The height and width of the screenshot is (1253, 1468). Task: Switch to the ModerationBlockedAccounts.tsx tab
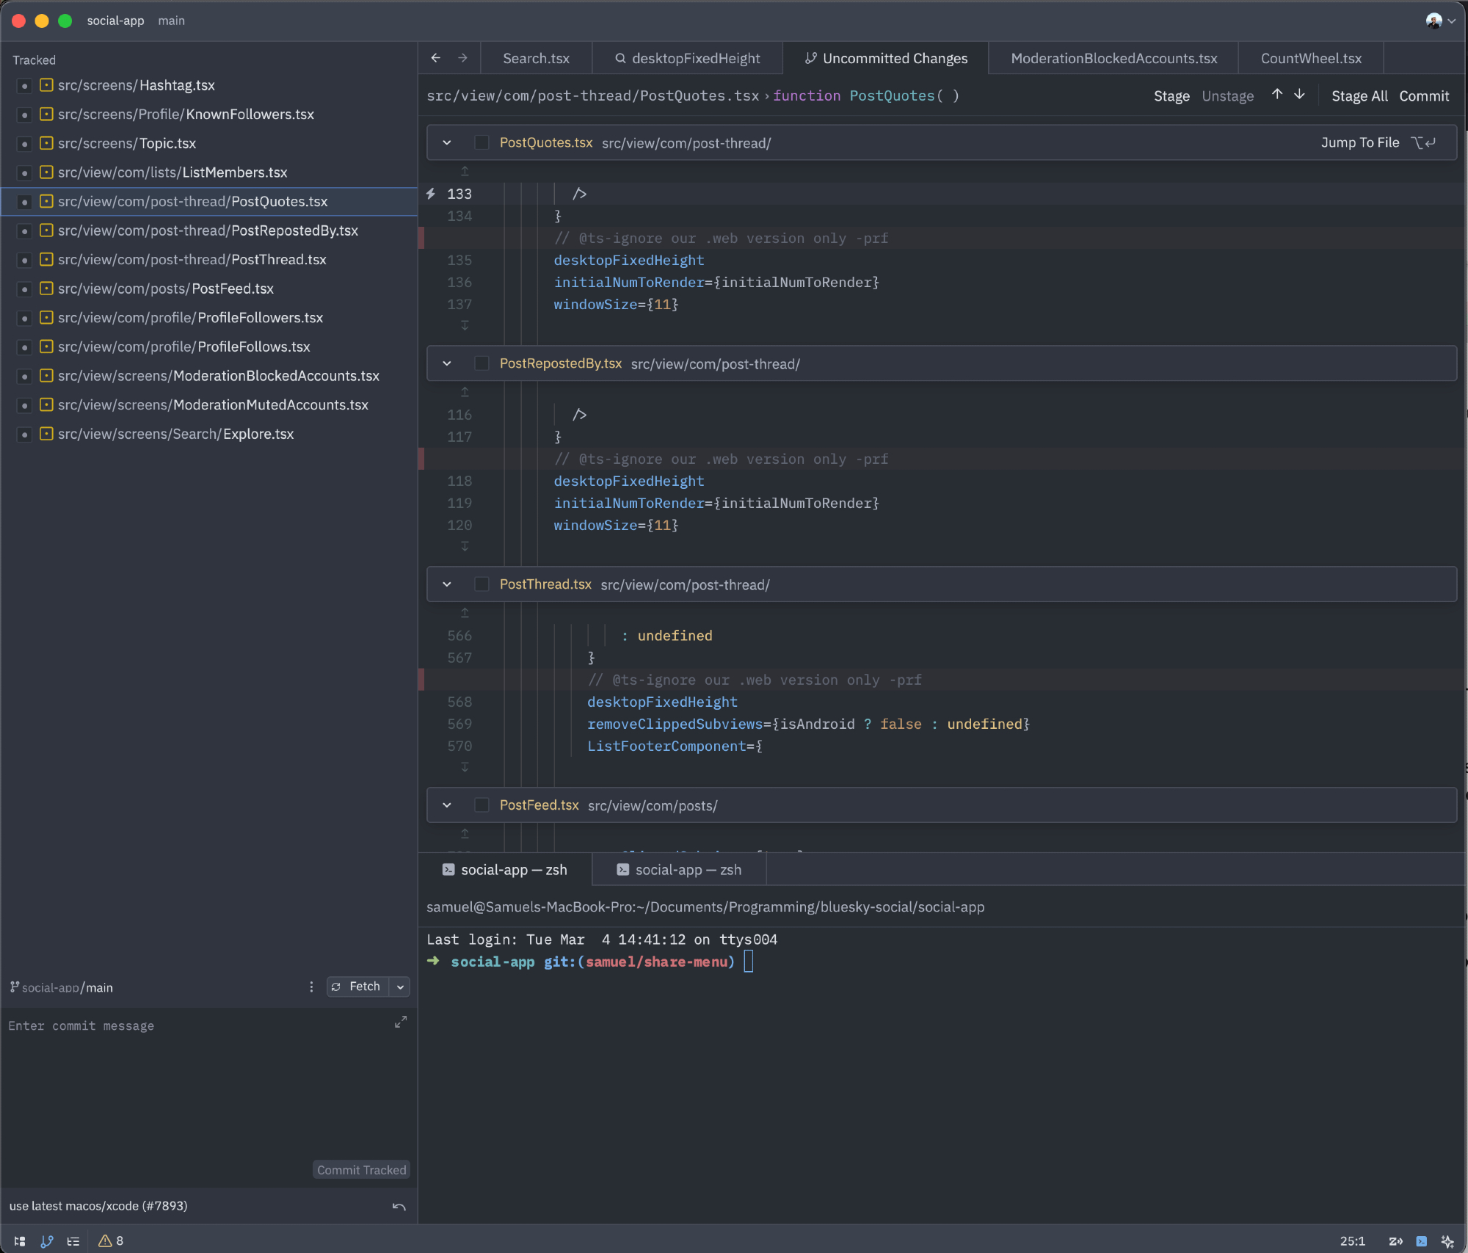1113,58
